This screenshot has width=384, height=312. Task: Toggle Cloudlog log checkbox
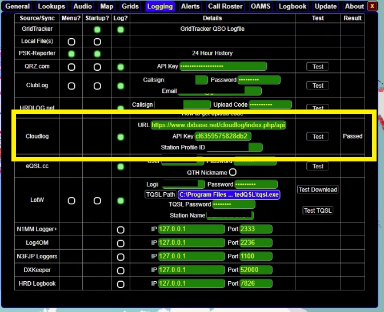[121, 137]
